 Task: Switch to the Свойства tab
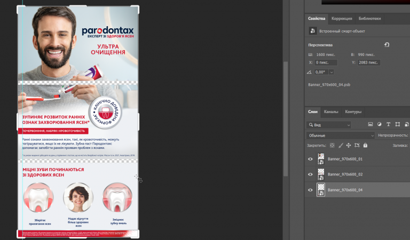317,19
